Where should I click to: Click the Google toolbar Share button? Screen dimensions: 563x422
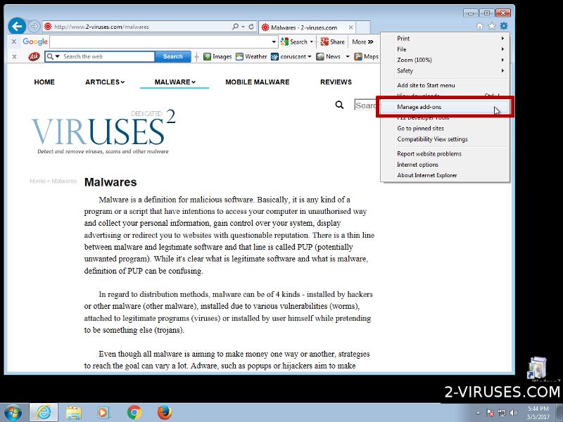click(332, 41)
